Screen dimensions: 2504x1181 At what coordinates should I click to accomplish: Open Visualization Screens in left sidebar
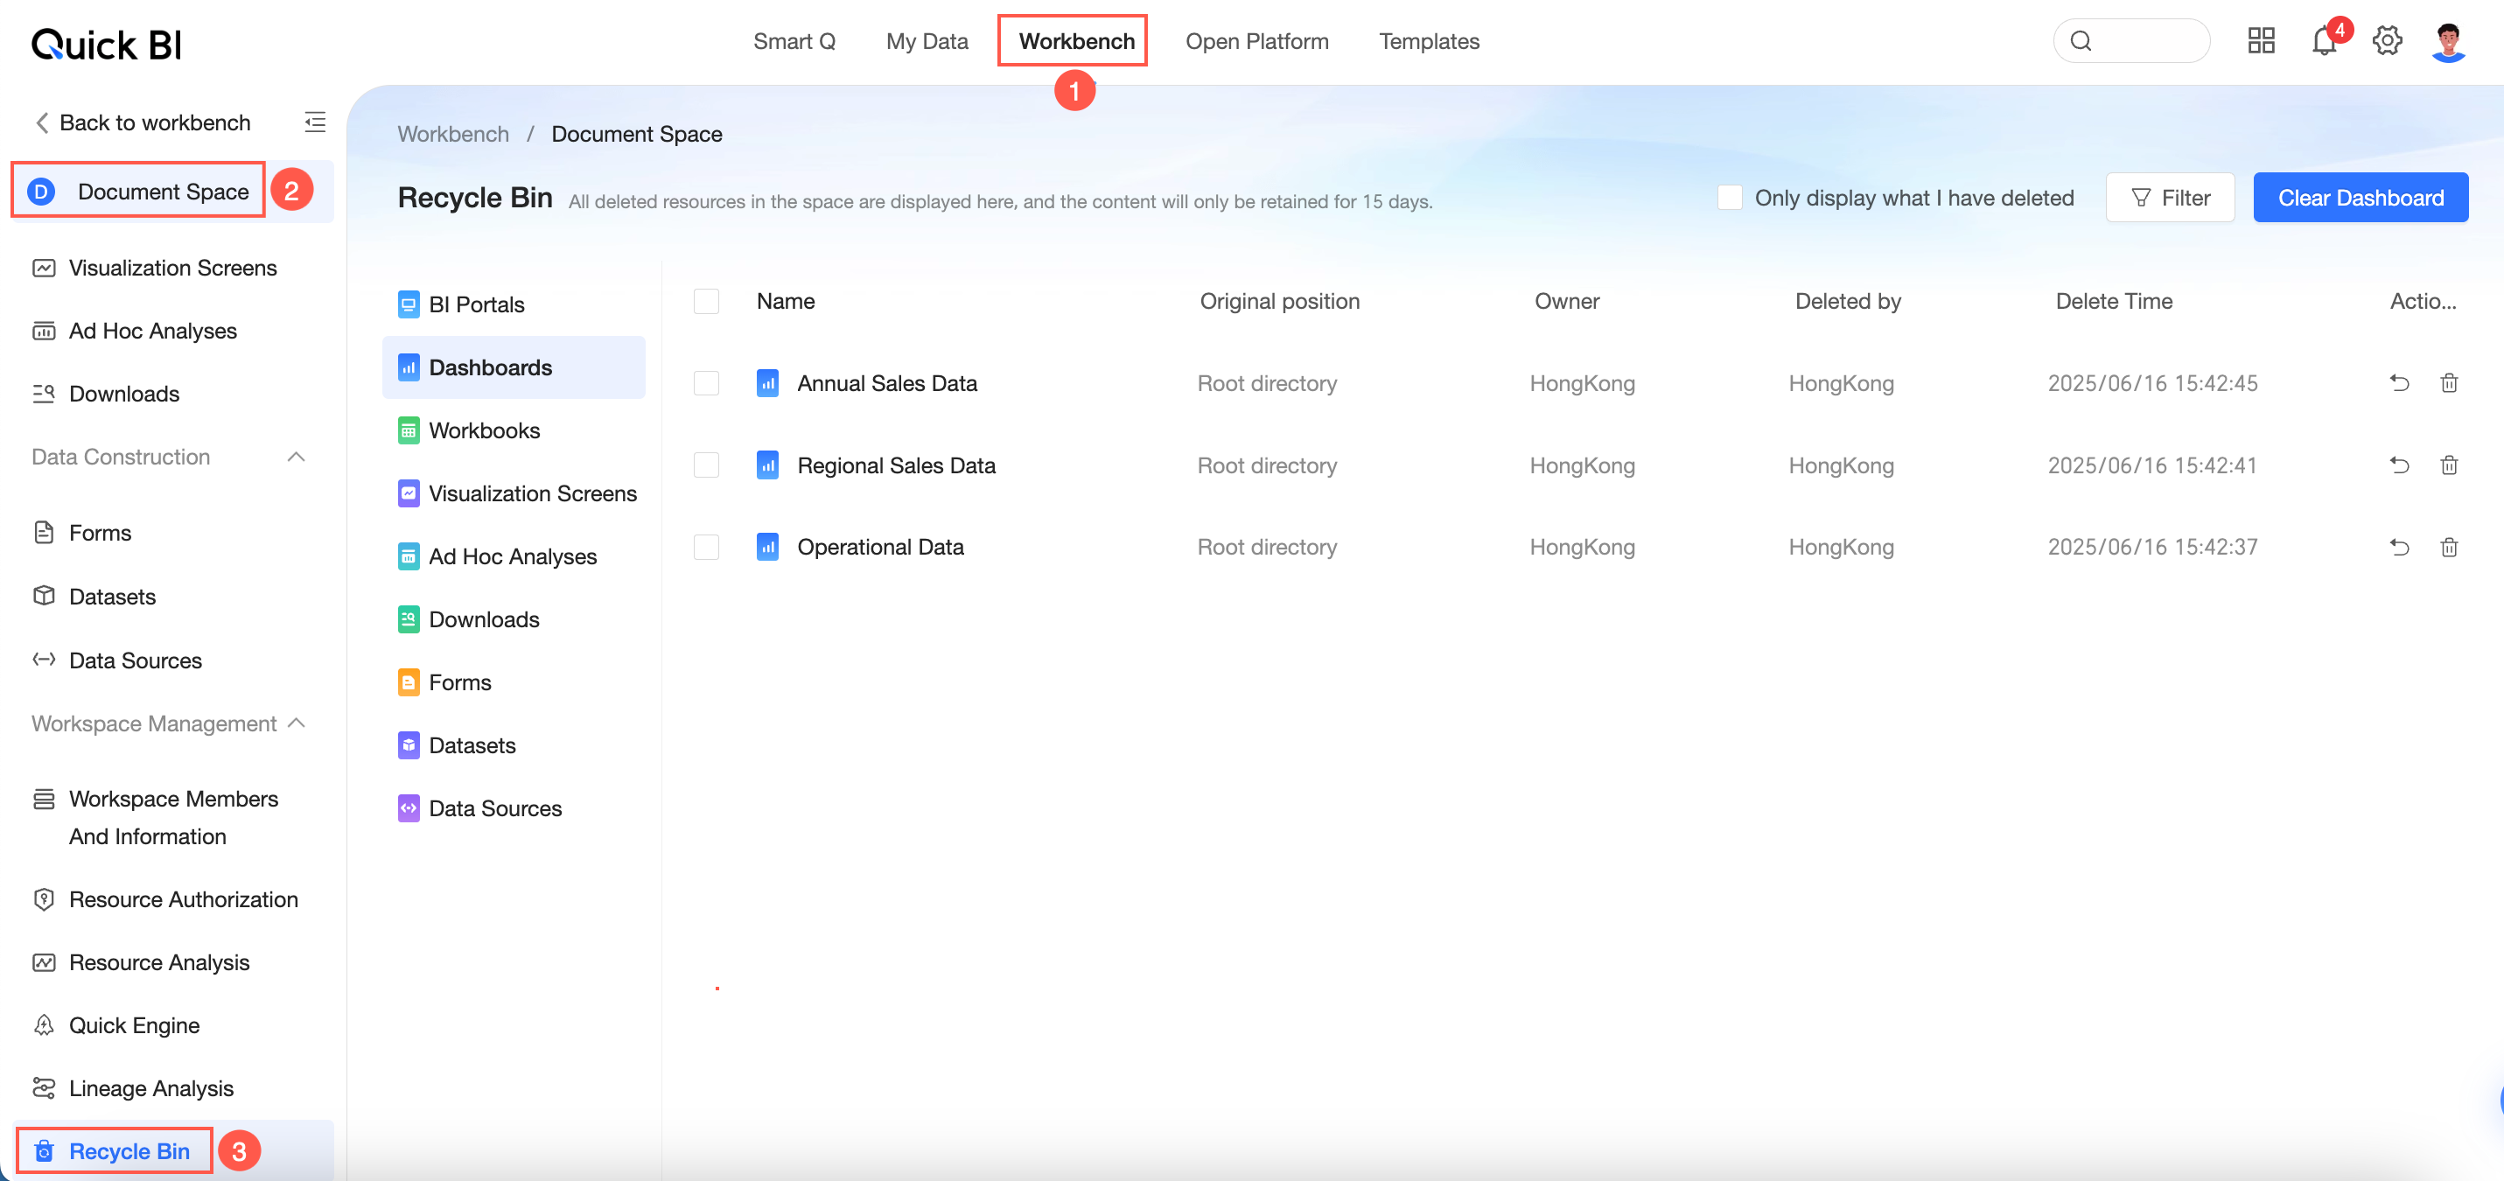172,268
